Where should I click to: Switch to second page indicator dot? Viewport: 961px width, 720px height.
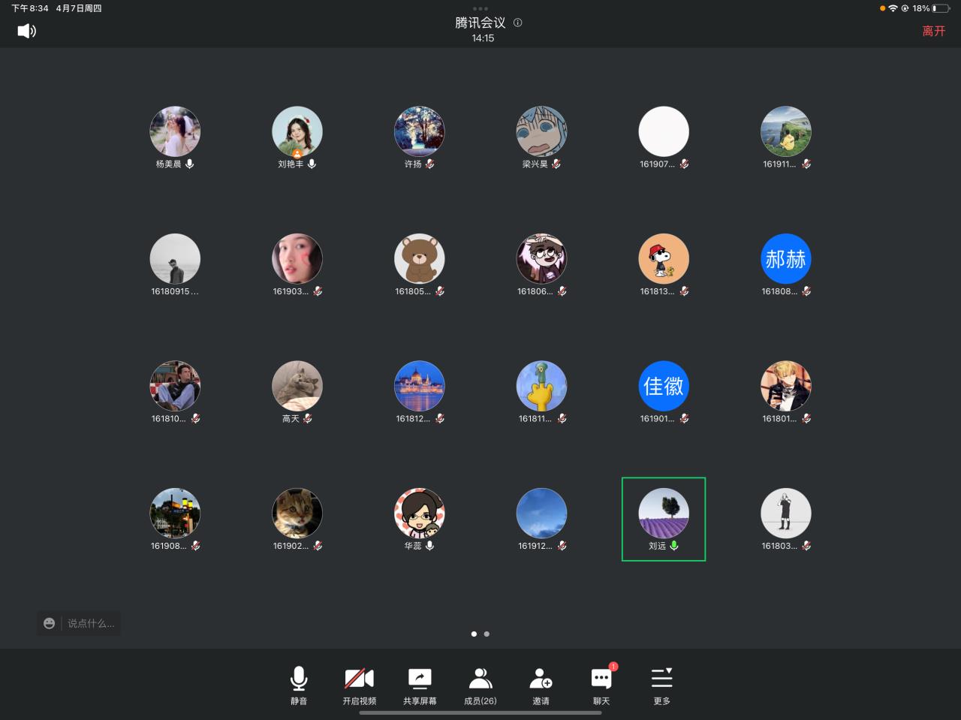point(487,634)
